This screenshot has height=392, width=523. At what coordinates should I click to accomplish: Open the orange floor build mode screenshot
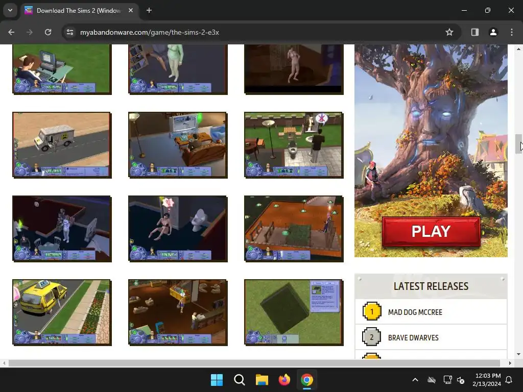[x=294, y=229]
